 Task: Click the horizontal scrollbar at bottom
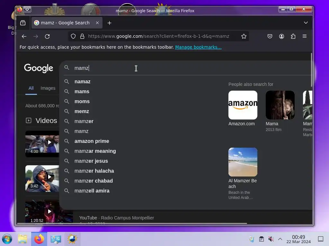[132, 223]
